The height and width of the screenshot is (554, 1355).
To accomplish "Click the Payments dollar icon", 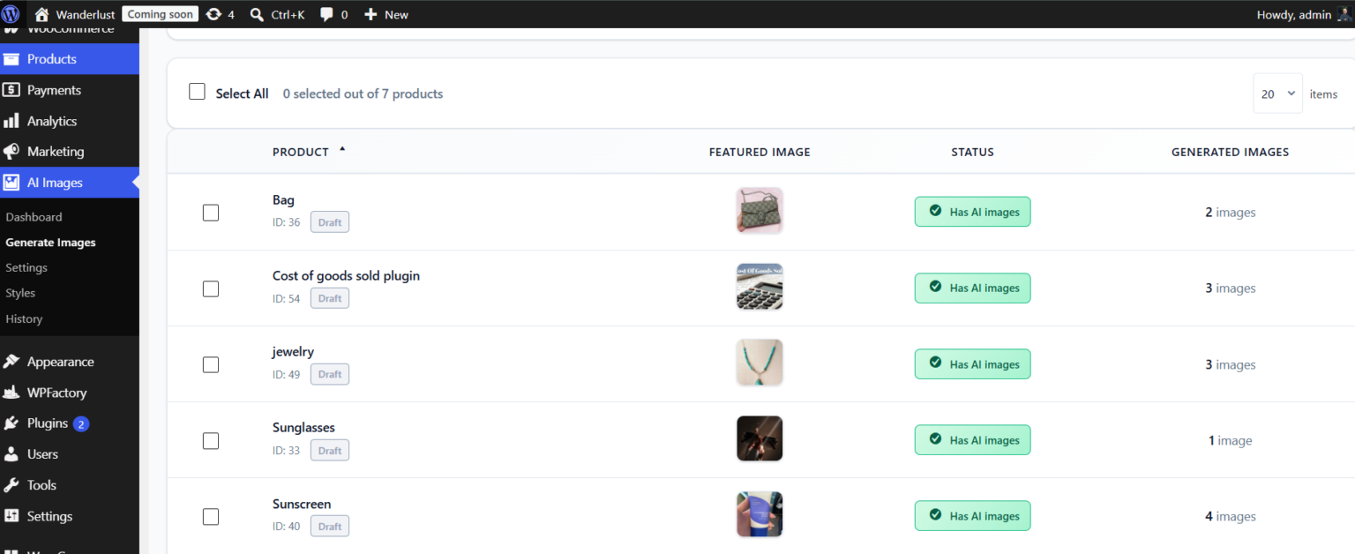I will [11, 90].
